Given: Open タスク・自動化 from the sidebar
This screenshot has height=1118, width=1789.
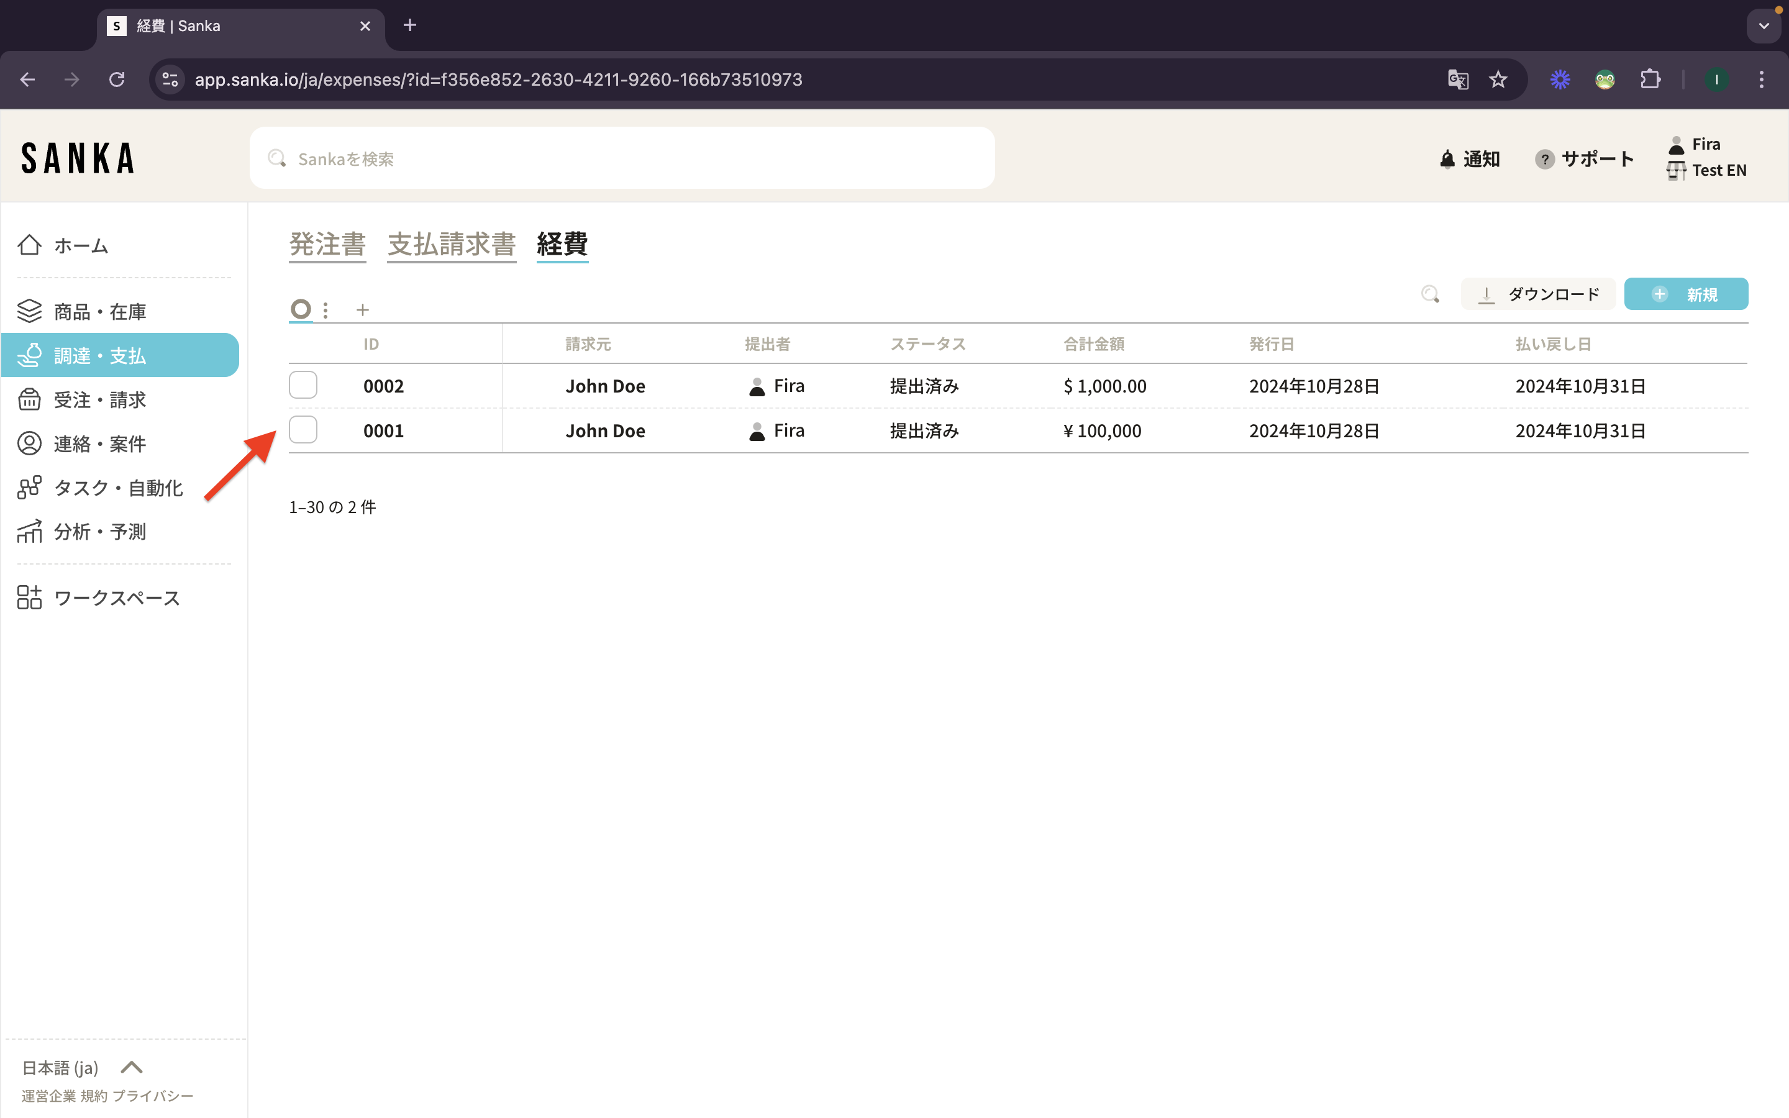Looking at the screenshot, I should coord(118,488).
